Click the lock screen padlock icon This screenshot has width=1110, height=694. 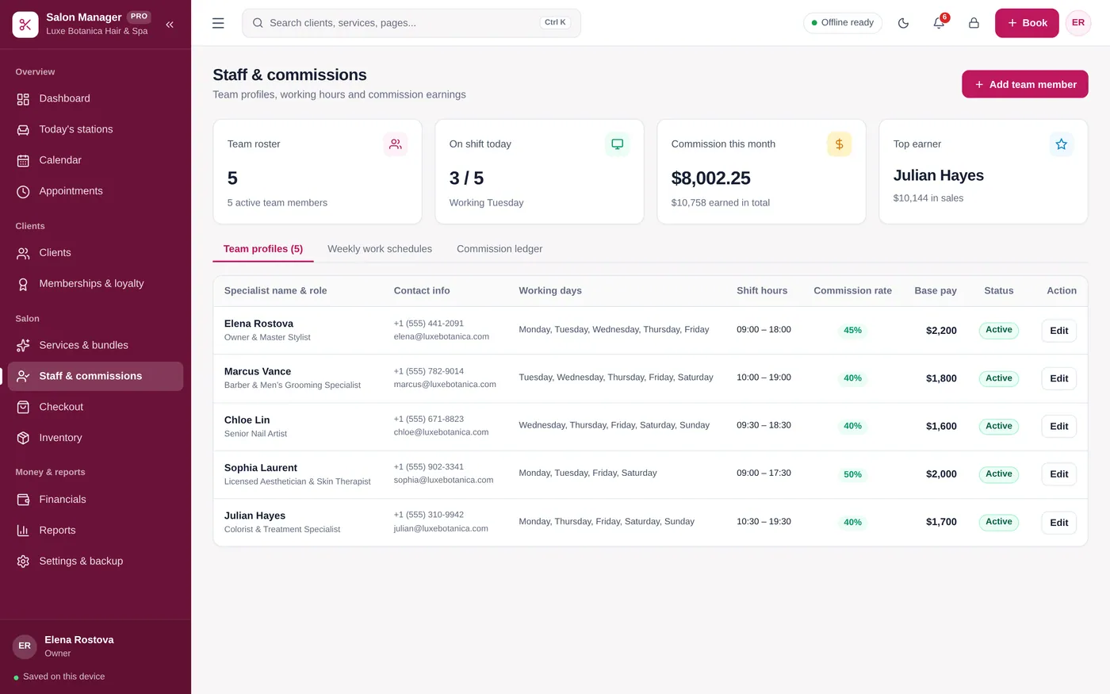[974, 23]
